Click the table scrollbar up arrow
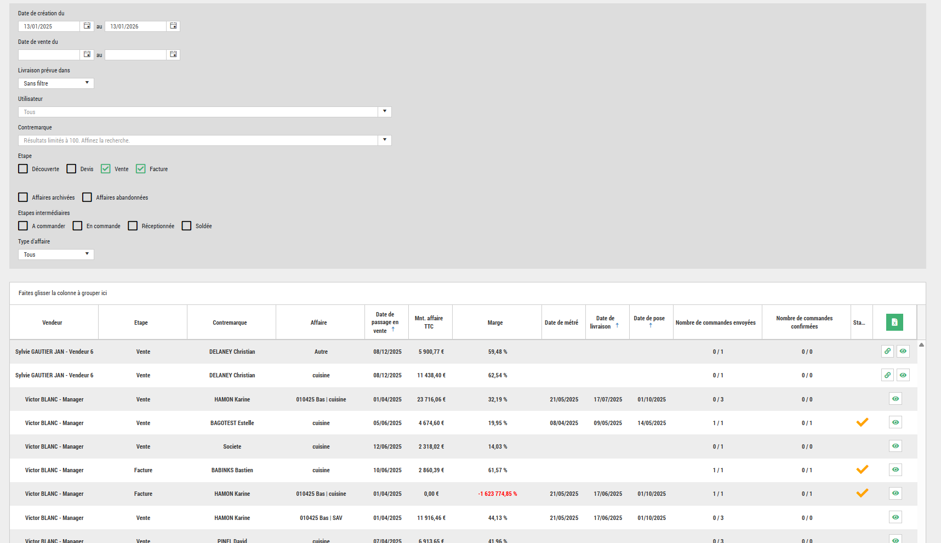 point(921,345)
